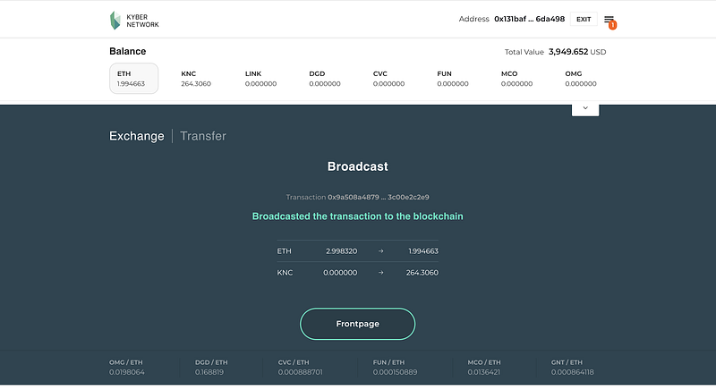Select the OMG balance entry
The height and width of the screenshot is (390, 716).
pyautogui.click(x=580, y=79)
